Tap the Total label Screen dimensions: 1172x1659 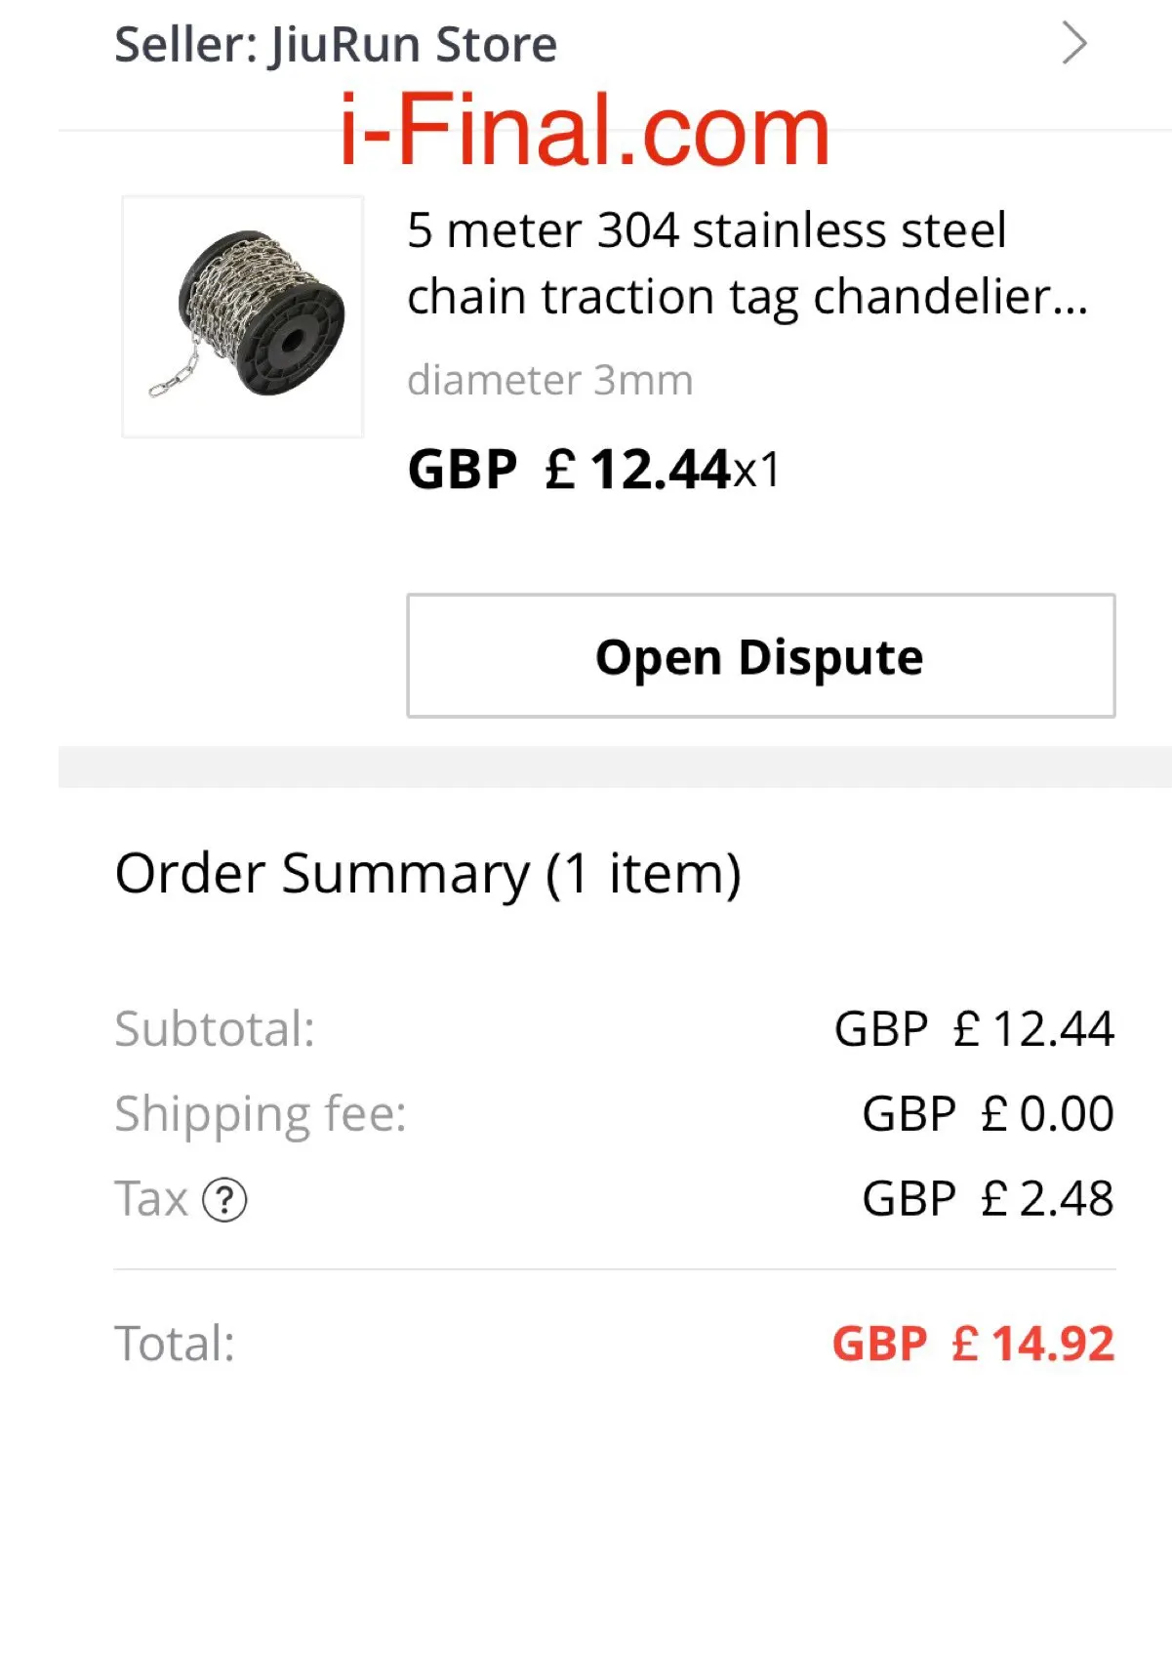[175, 1344]
